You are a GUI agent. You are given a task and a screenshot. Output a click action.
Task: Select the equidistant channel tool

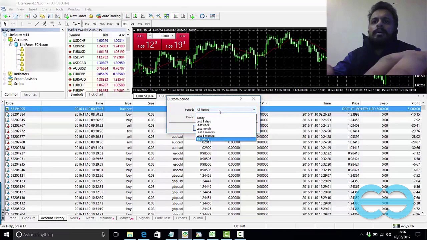[44, 24]
